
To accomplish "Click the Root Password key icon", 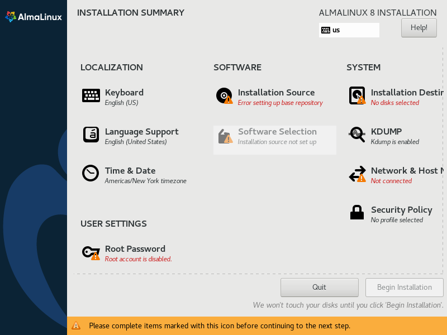I will [91, 252].
